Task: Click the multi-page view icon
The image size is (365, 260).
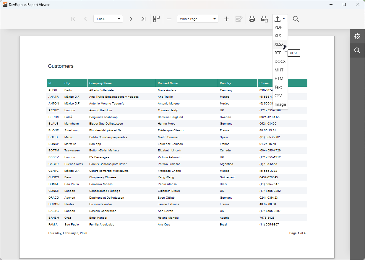Action: (x=156, y=19)
